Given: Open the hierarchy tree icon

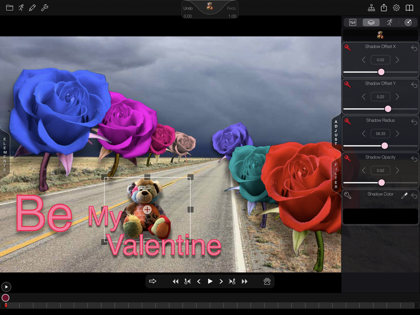Looking at the screenshot, I should tap(371, 8).
